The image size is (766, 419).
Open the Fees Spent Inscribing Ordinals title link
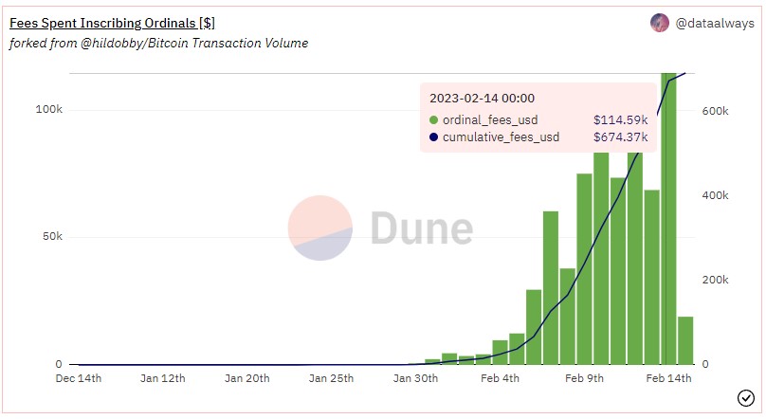[112, 23]
